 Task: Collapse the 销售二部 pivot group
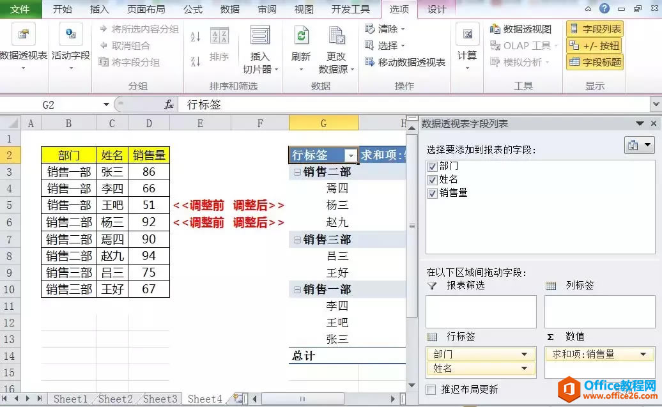pos(297,172)
